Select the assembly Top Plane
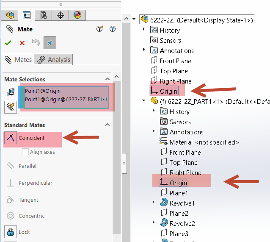This screenshot has height=242, width=270. pos(169,71)
